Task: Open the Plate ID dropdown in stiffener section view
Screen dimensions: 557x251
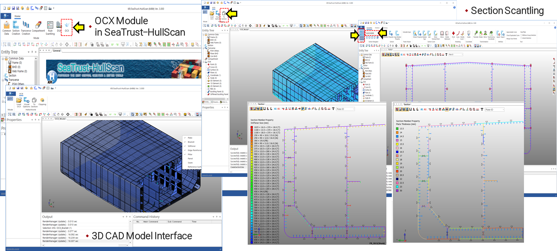Action: coord(346,109)
